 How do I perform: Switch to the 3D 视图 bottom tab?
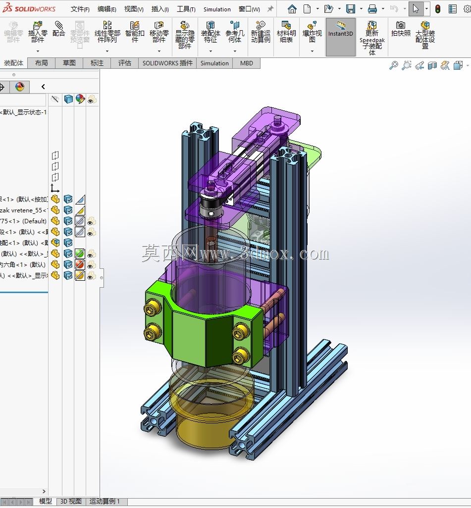[x=71, y=502]
